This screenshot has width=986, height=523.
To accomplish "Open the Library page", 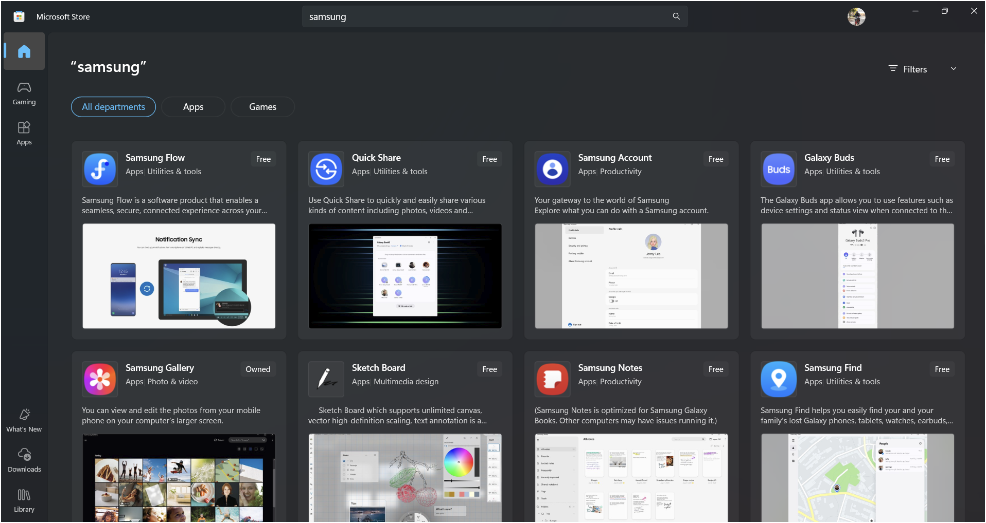I will (x=24, y=501).
